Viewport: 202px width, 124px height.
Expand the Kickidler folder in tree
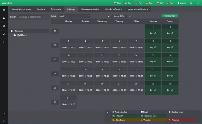26,35
